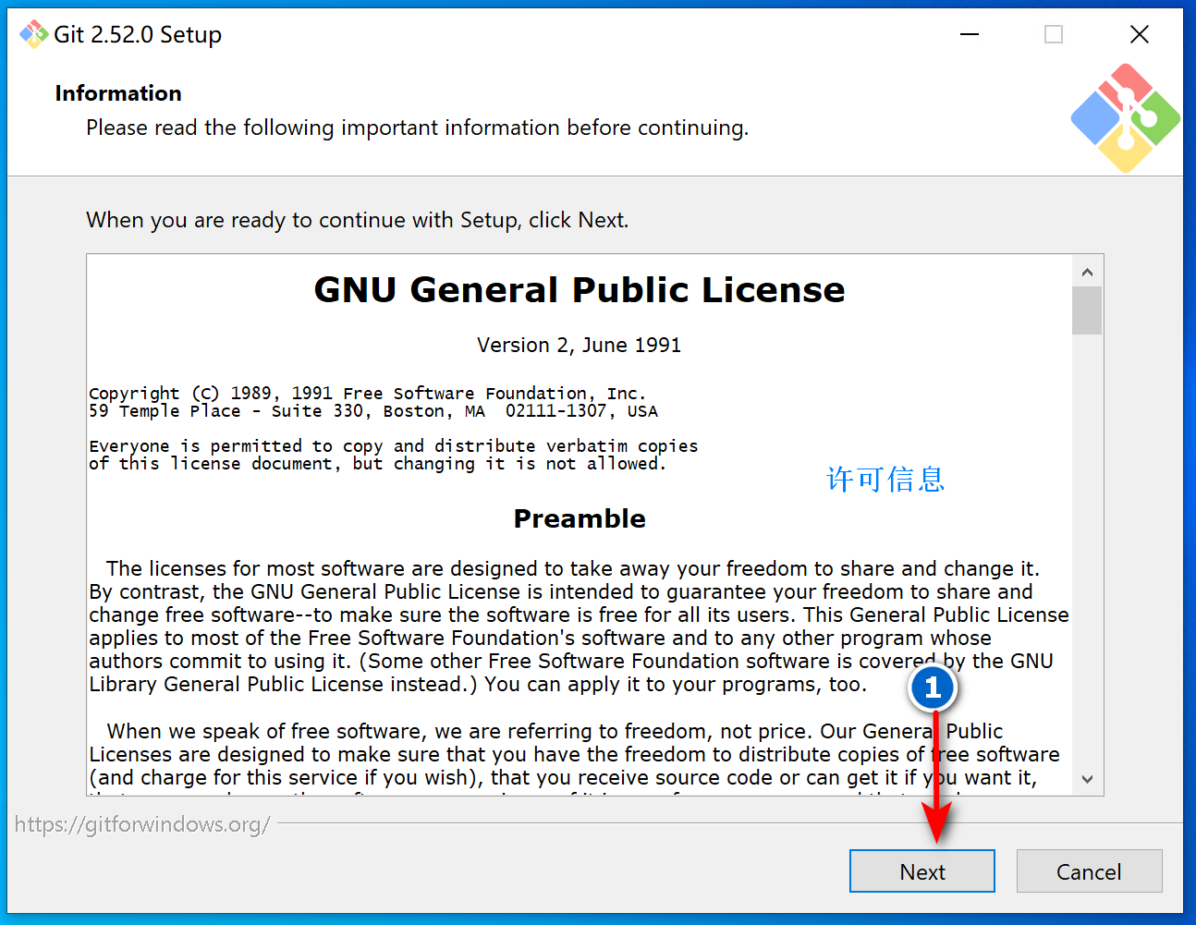Click the Next button
This screenshot has height=925, width=1196.
(922, 871)
